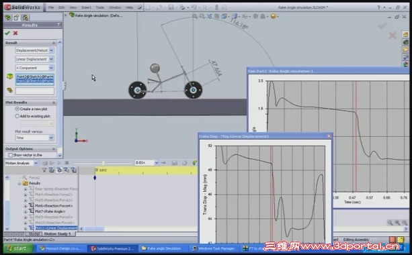The width and height of the screenshot is (412, 255).
Task: Expand Rake Angle simulation flyout tree
Action: [x=66, y=15]
